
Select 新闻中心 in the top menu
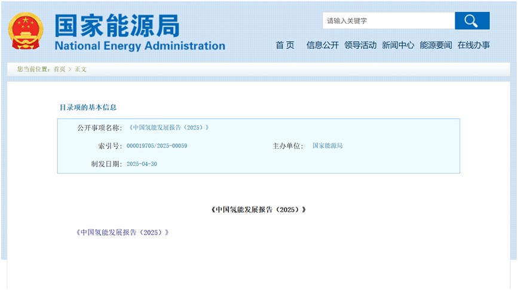click(x=398, y=45)
